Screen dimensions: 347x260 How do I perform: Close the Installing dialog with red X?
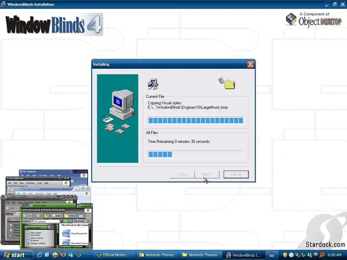(x=250, y=64)
